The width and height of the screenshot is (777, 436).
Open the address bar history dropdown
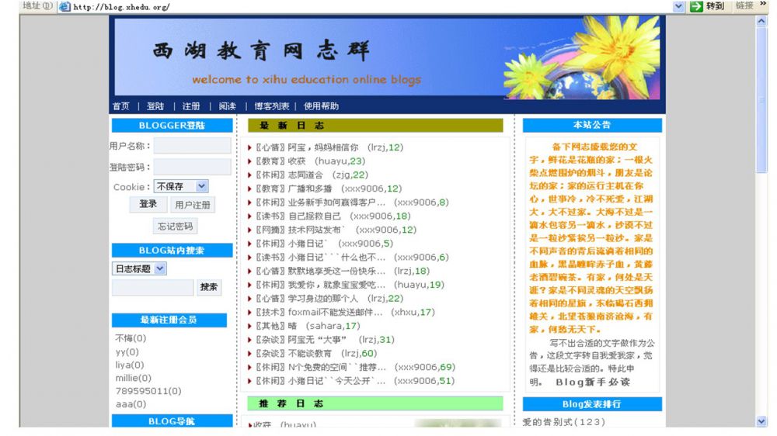(x=678, y=6)
